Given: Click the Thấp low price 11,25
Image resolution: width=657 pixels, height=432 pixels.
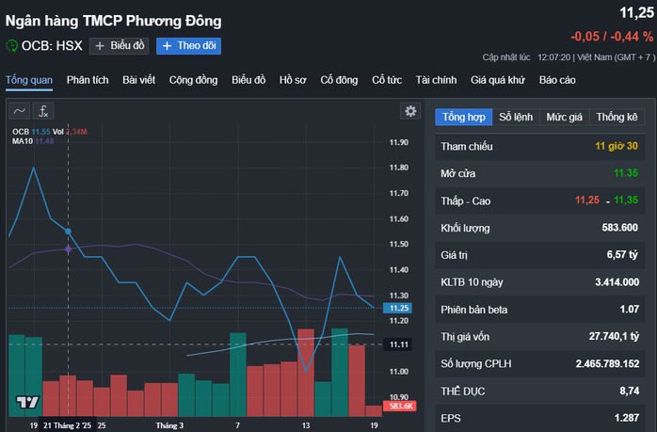Looking at the screenshot, I should 587,200.
